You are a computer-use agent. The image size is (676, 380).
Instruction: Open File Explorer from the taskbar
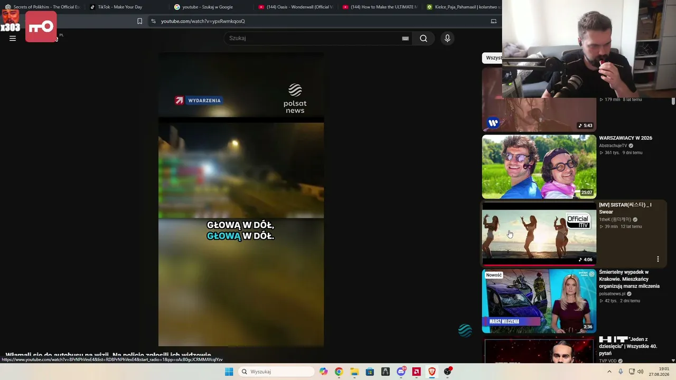point(354,372)
